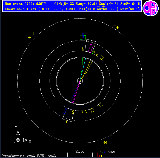
Task: Click the pair of yellow crosses upper left
Action: (32, 35)
